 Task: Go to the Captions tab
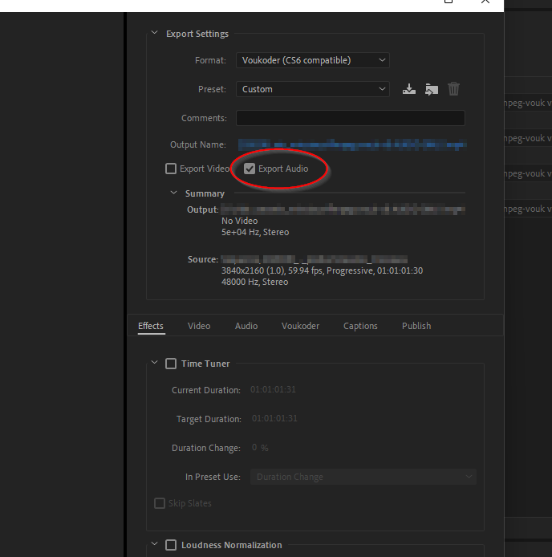(360, 326)
